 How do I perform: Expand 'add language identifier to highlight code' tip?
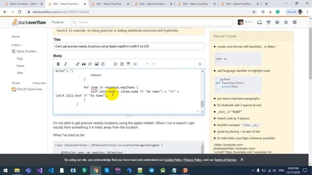(242, 71)
